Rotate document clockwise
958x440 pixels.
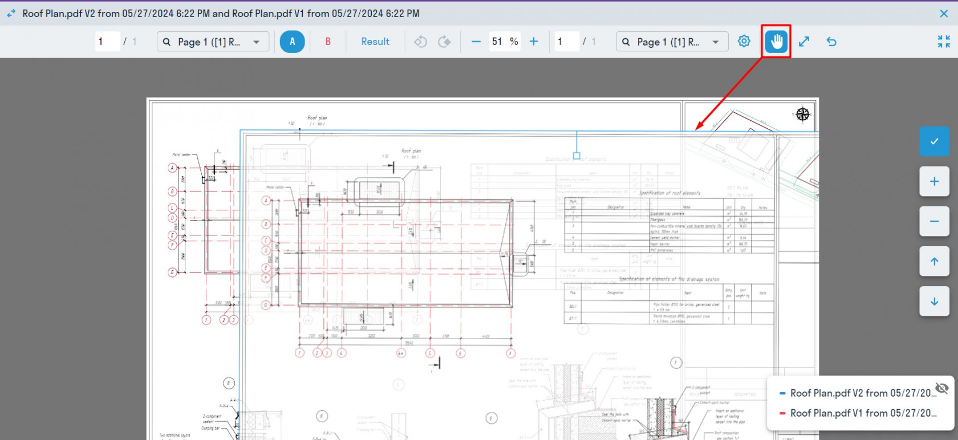tap(444, 41)
